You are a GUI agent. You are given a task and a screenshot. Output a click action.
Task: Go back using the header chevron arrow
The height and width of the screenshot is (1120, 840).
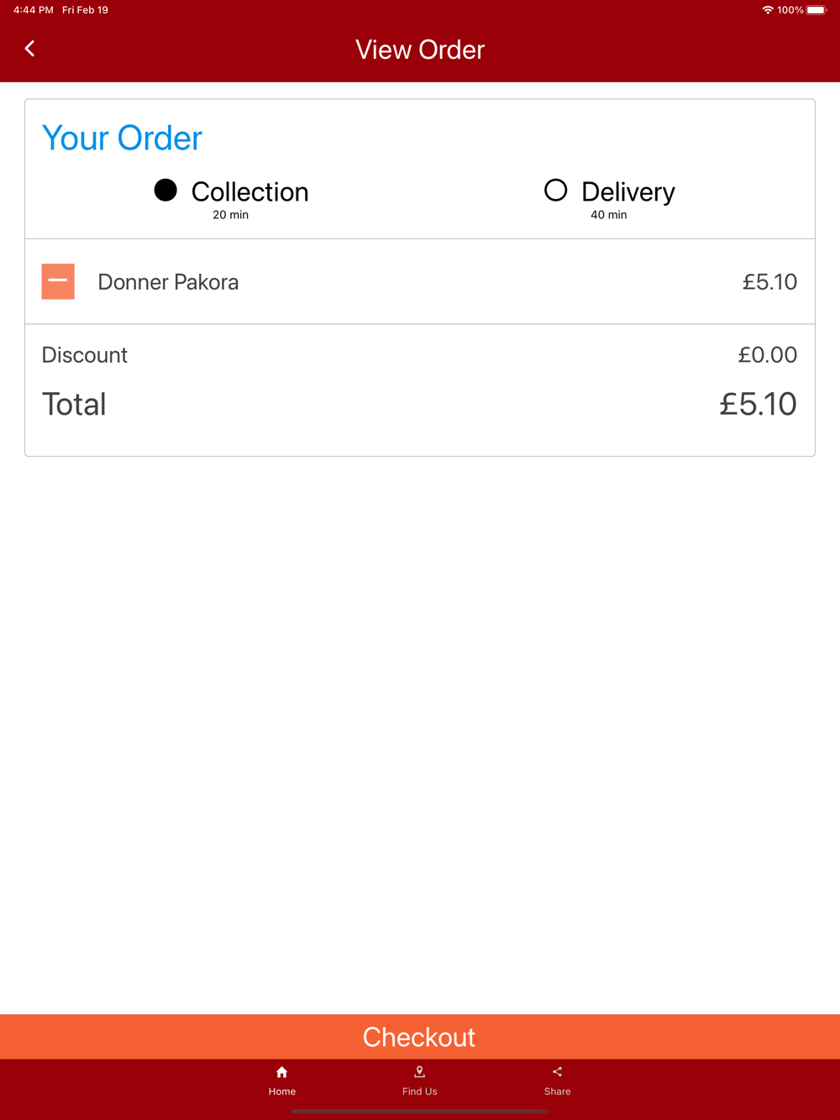30,49
